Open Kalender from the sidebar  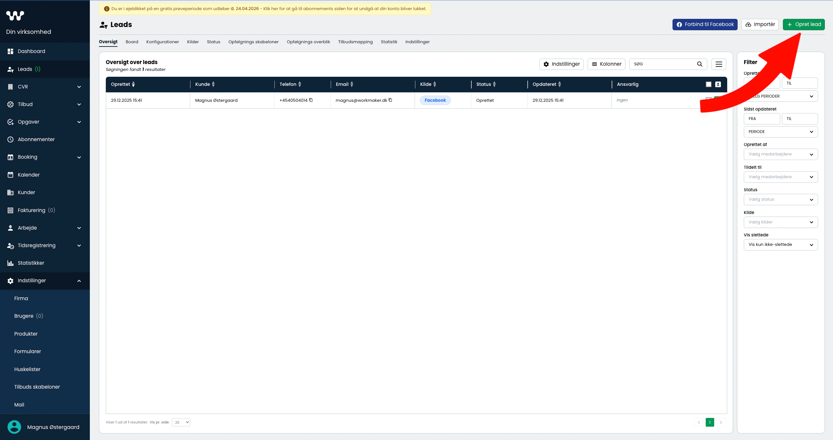pos(29,175)
